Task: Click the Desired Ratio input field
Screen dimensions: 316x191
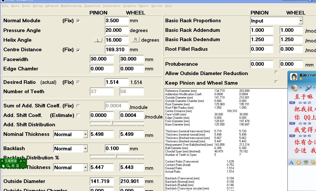Action: pyautogui.click(x=117, y=82)
